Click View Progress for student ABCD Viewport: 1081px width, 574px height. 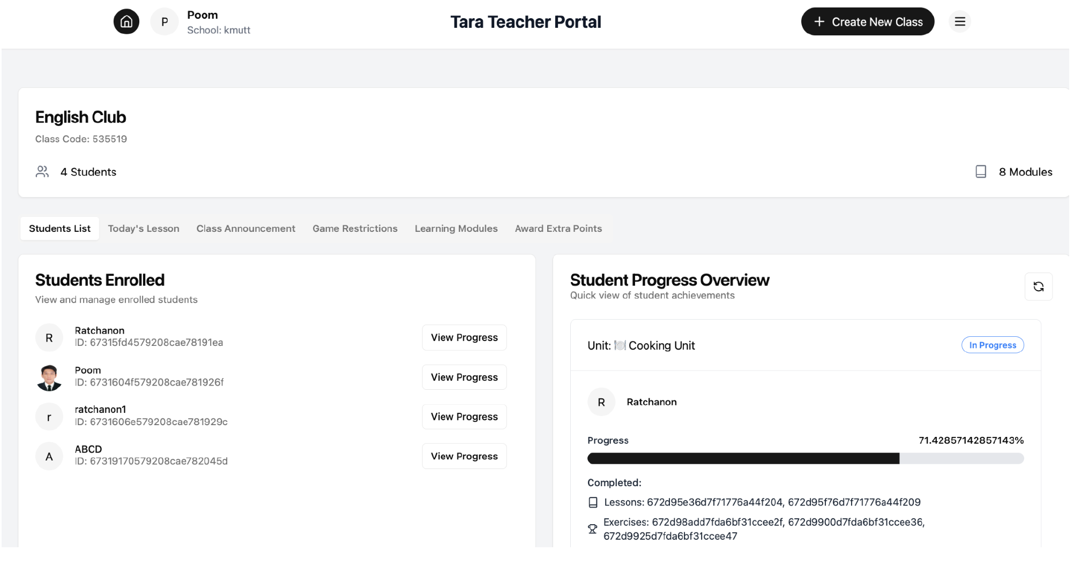464,456
